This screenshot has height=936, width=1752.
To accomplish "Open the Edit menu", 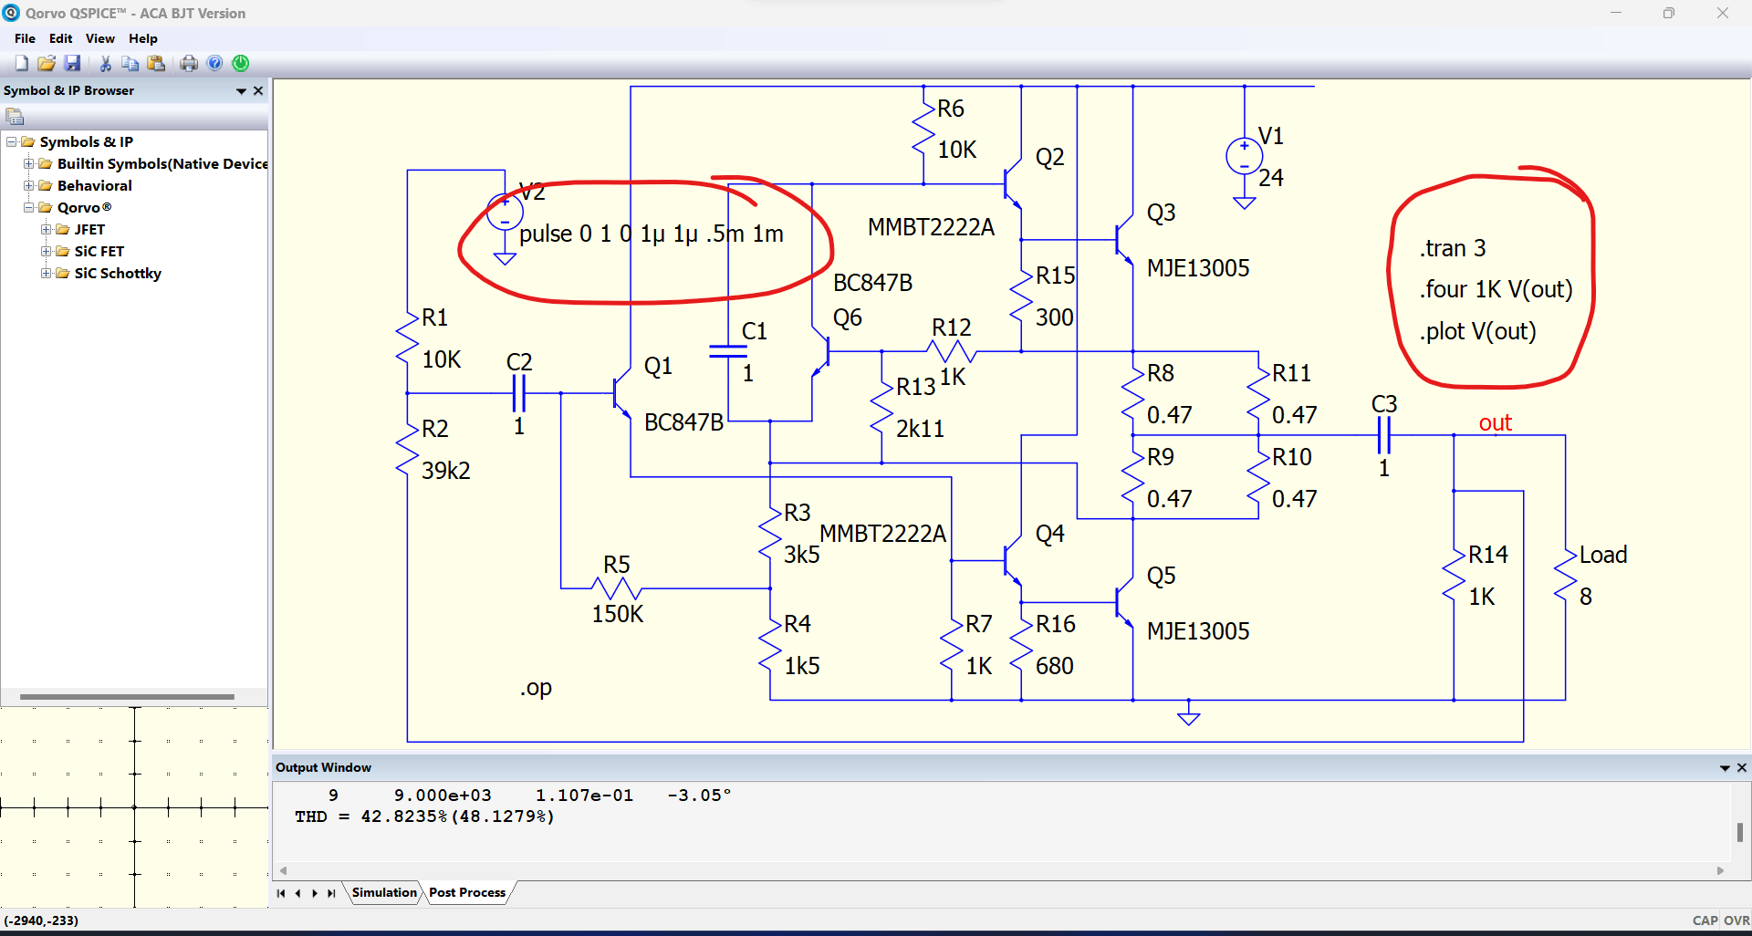I will coord(60,38).
